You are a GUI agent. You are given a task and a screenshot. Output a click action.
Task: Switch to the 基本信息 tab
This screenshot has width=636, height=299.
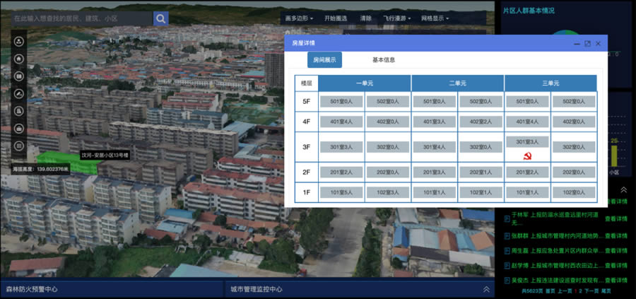click(x=383, y=60)
